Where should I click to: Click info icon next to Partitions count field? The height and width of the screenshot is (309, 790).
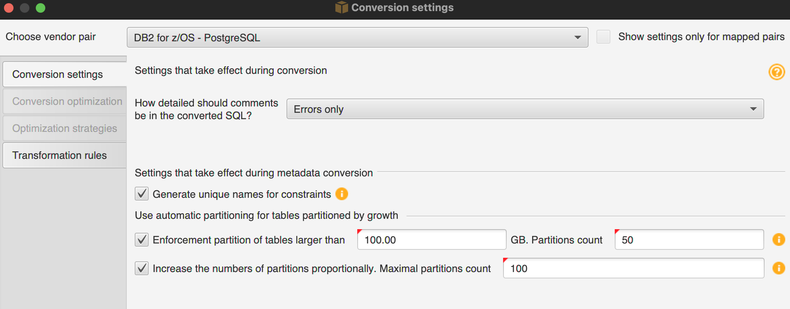coord(778,239)
